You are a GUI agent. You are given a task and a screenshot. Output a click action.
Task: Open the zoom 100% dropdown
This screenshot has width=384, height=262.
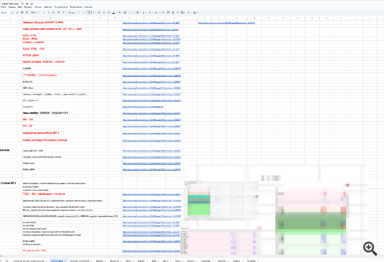[35, 12]
